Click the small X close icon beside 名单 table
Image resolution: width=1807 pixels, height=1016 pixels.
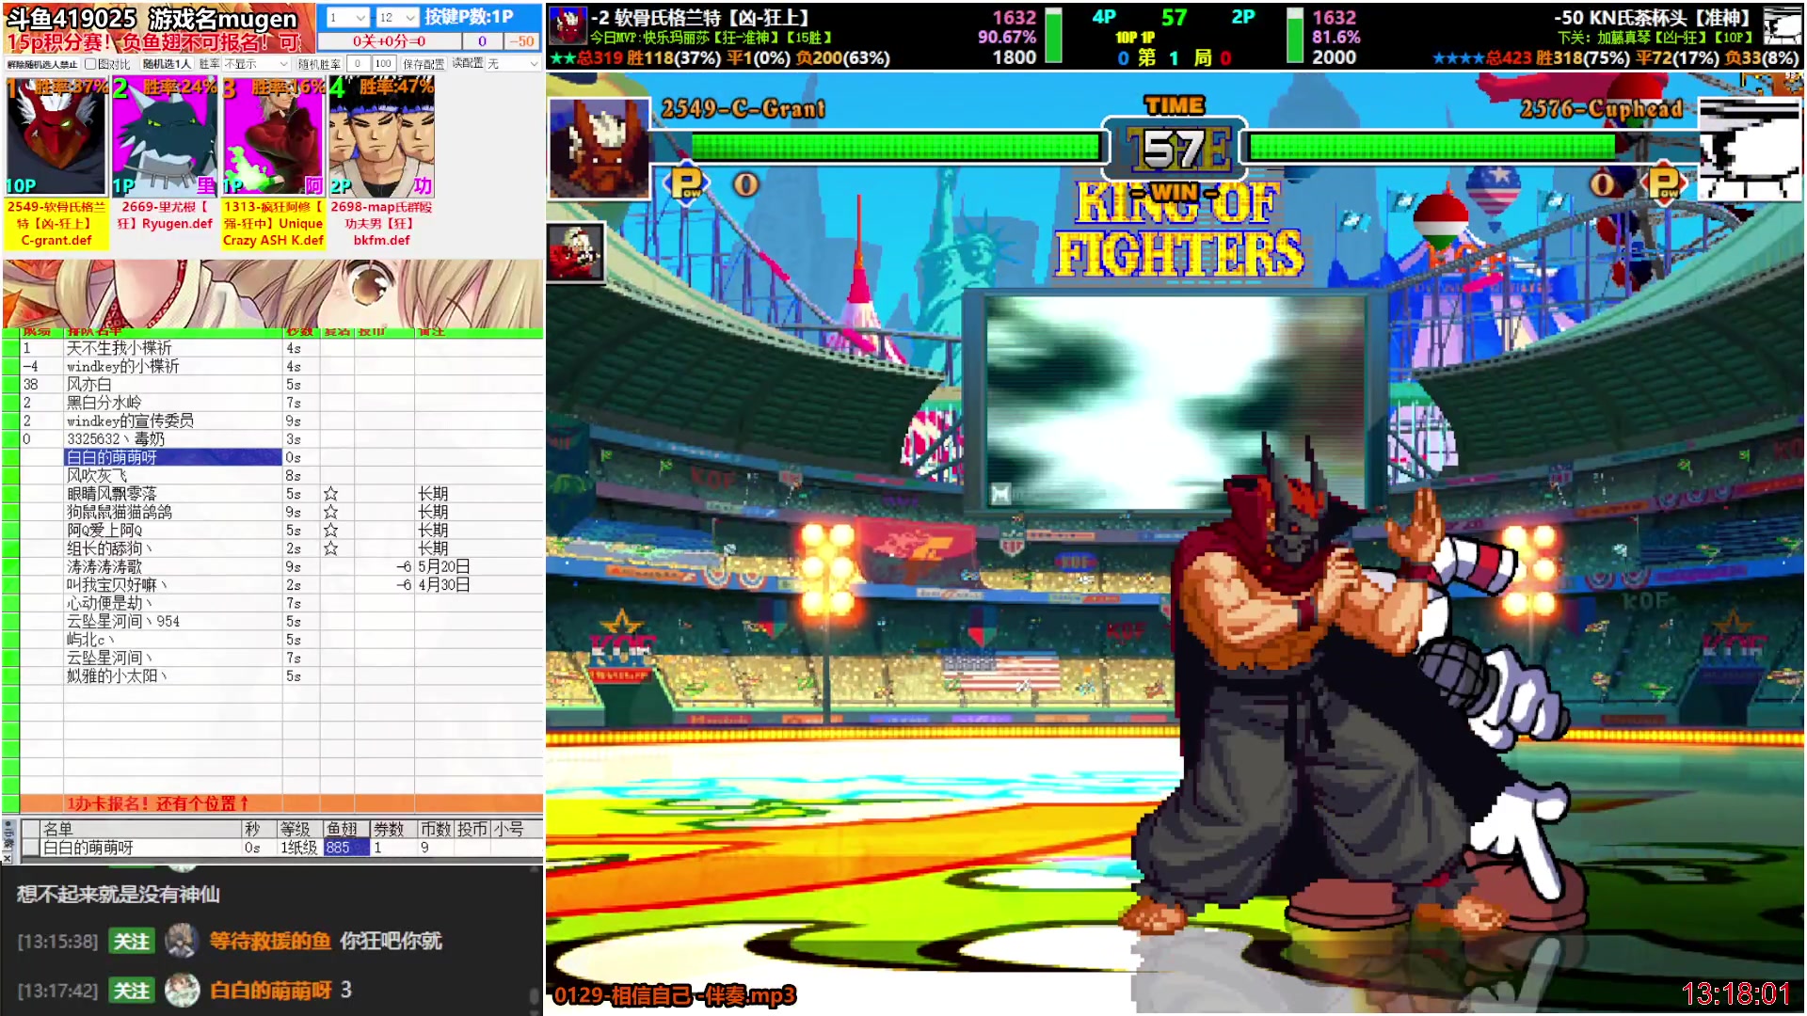tap(8, 858)
